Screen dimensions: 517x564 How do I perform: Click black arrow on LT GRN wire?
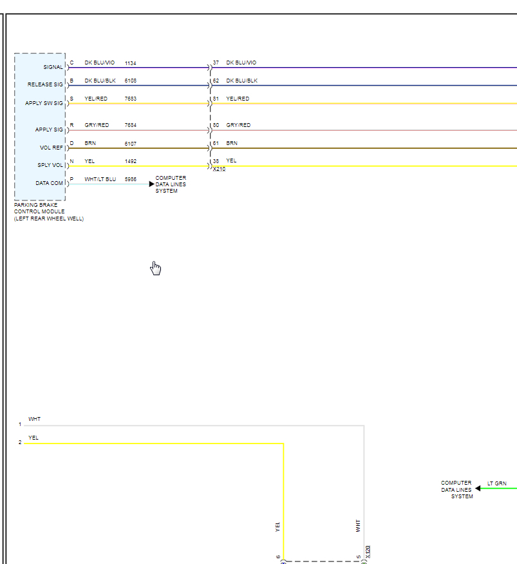click(478, 488)
